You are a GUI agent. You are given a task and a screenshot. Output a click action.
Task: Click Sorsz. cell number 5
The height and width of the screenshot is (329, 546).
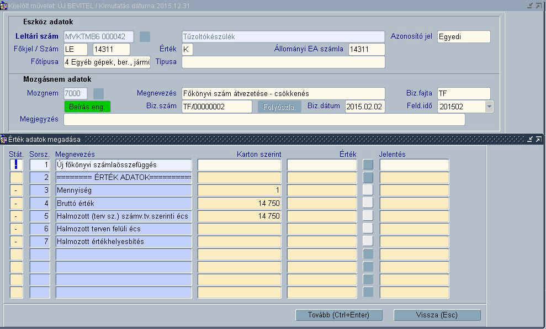tap(40, 216)
